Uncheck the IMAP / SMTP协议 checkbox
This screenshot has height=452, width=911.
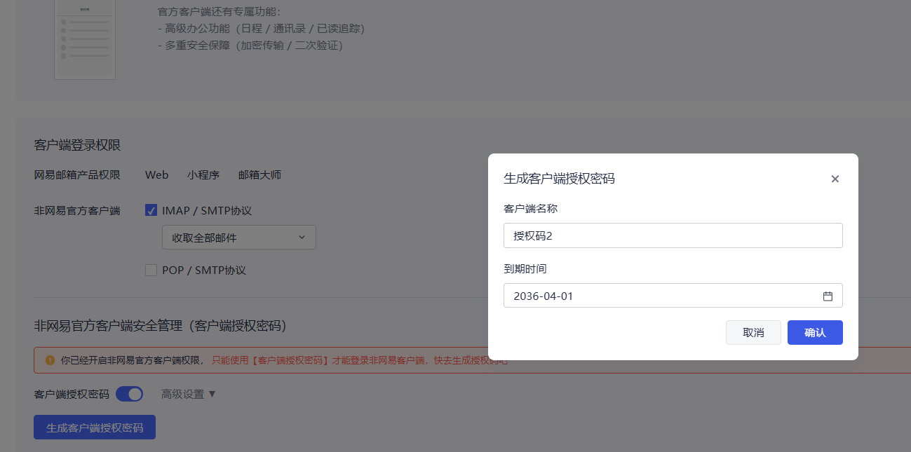pyautogui.click(x=151, y=210)
